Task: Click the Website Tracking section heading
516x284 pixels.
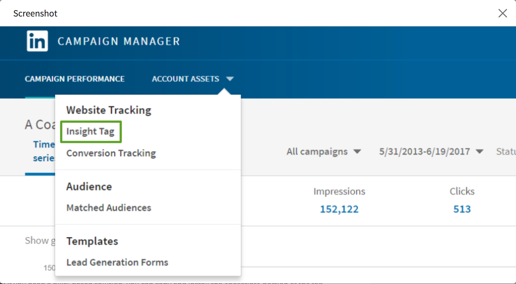Action: [109, 110]
